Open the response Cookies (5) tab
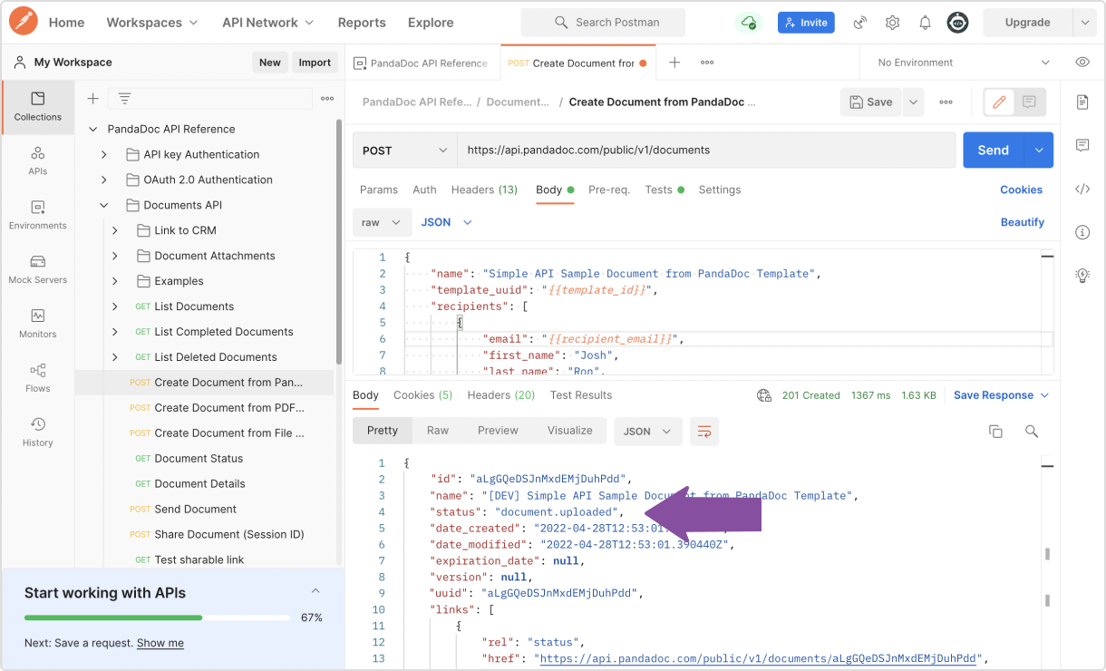Screen dimensions: 1106x671 point(422,395)
